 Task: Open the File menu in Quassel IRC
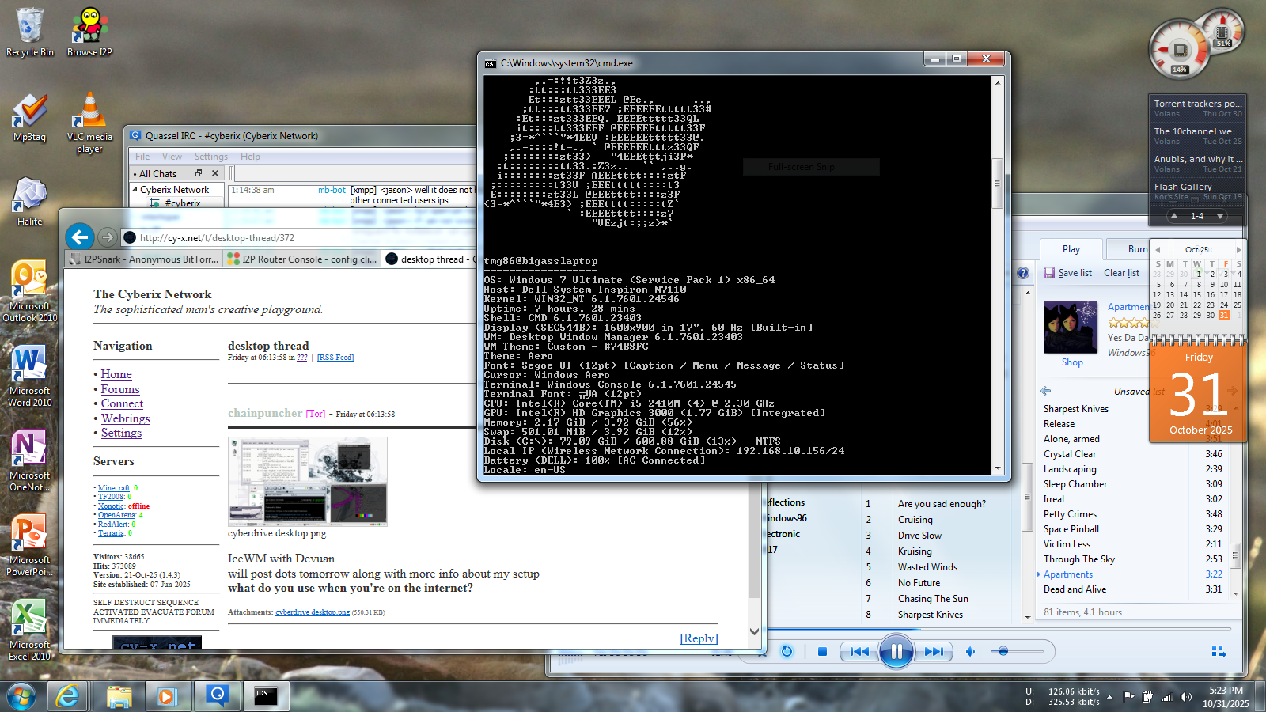pos(142,157)
